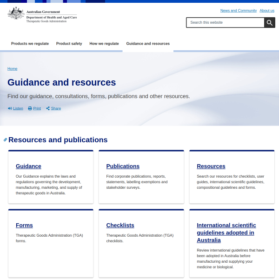Click the Guidance and resources page heading
Viewport: 279px width, 279px height.
(x=61, y=82)
